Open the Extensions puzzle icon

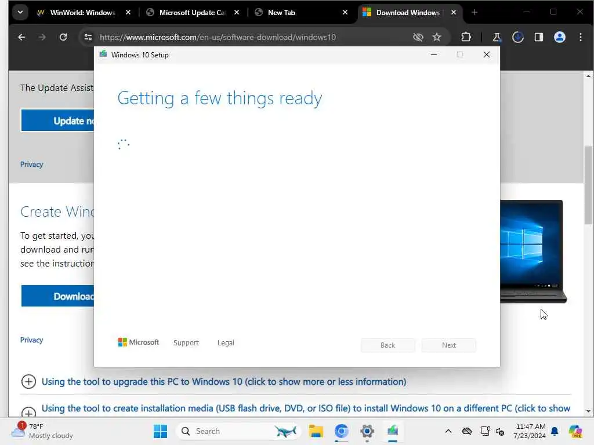click(466, 37)
